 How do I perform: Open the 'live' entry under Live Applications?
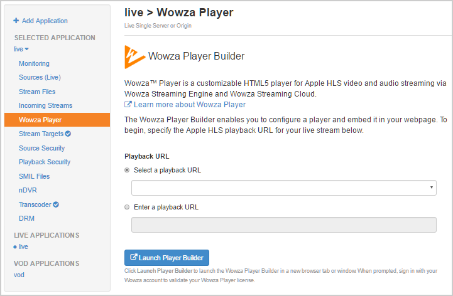click(23, 246)
